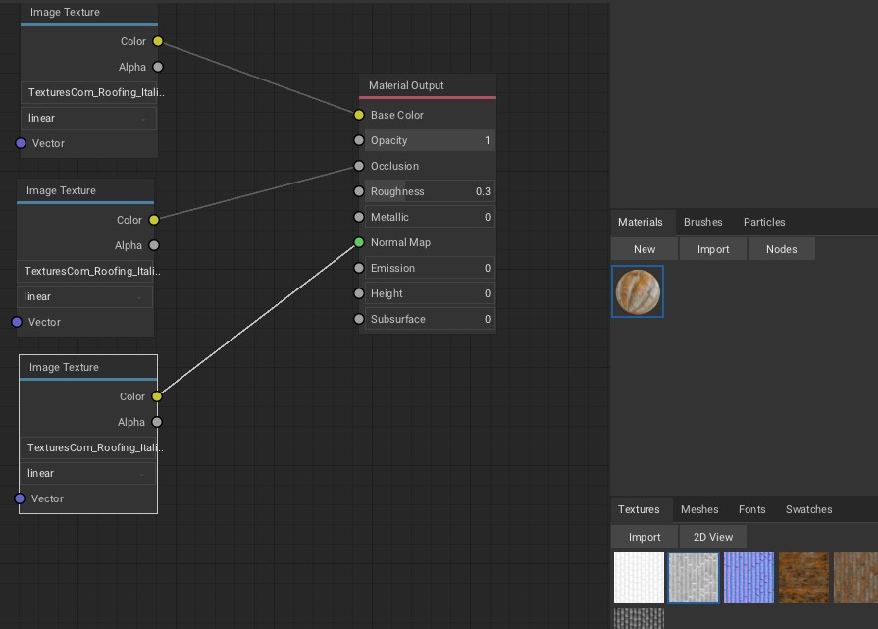Switch to the Brushes tab

pyautogui.click(x=703, y=222)
